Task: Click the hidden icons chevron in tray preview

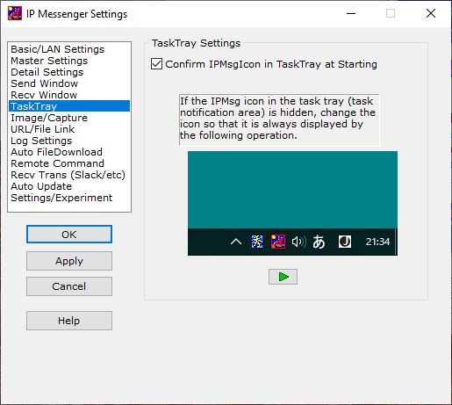Action: tap(236, 242)
